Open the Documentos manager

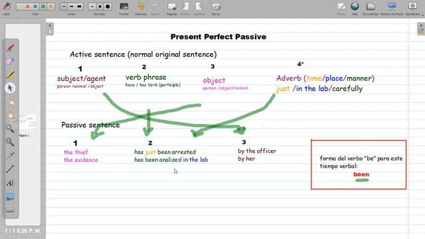371,8
